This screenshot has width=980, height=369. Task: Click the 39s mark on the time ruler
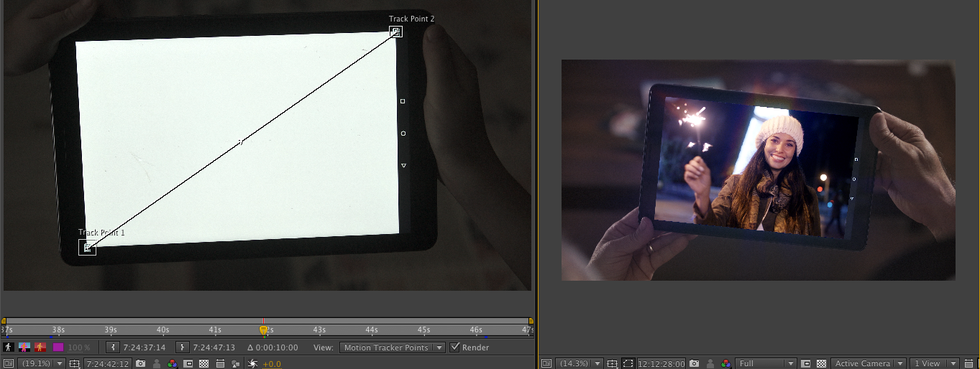[111, 330]
